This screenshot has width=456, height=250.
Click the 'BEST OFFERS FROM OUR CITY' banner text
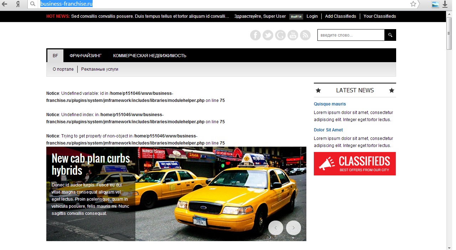(364, 170)
